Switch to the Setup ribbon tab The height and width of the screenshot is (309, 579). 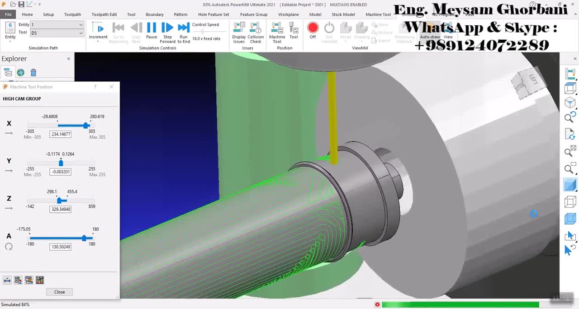pos(48,14)
